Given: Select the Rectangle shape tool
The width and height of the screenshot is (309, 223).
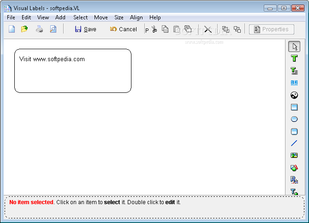Looking at the screenshot, I should pyautogui.click(x=294, y=107).
